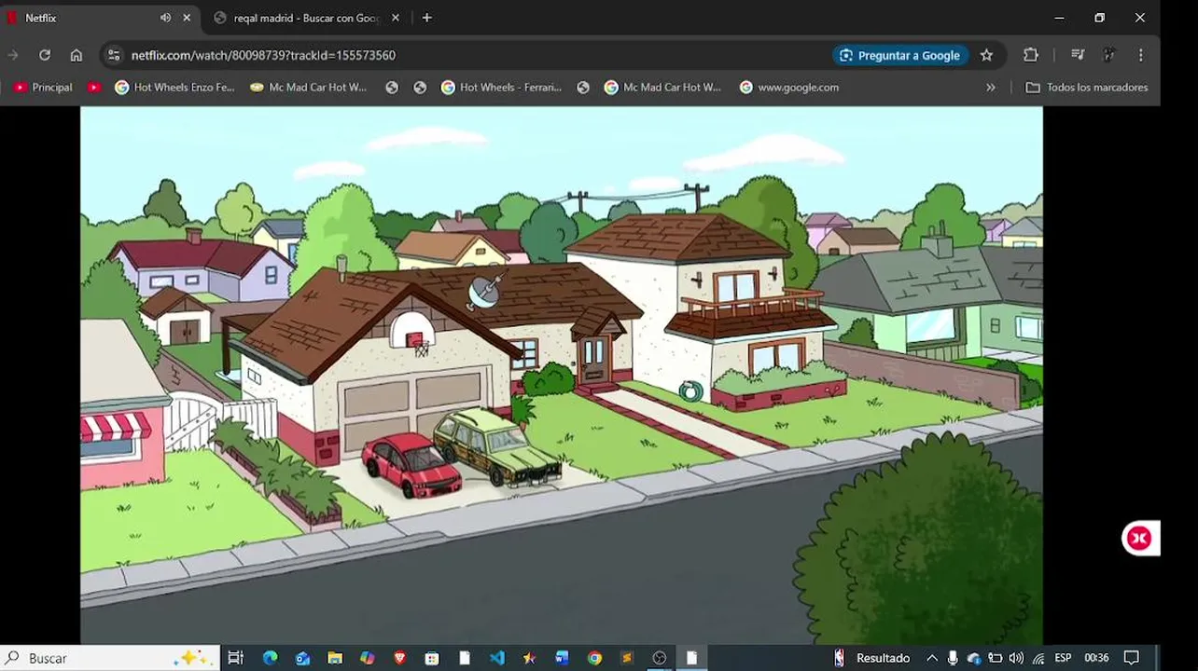Switch to the Netflix tab
The image size is (1198, 671).
pyautogui.click(x=93, y=18)
